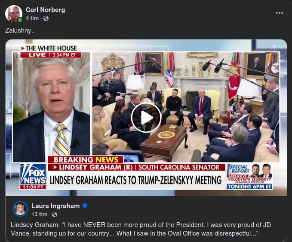Click the Breaking News banner in the video
Viewport: 292px width, 242px height.
86,160
